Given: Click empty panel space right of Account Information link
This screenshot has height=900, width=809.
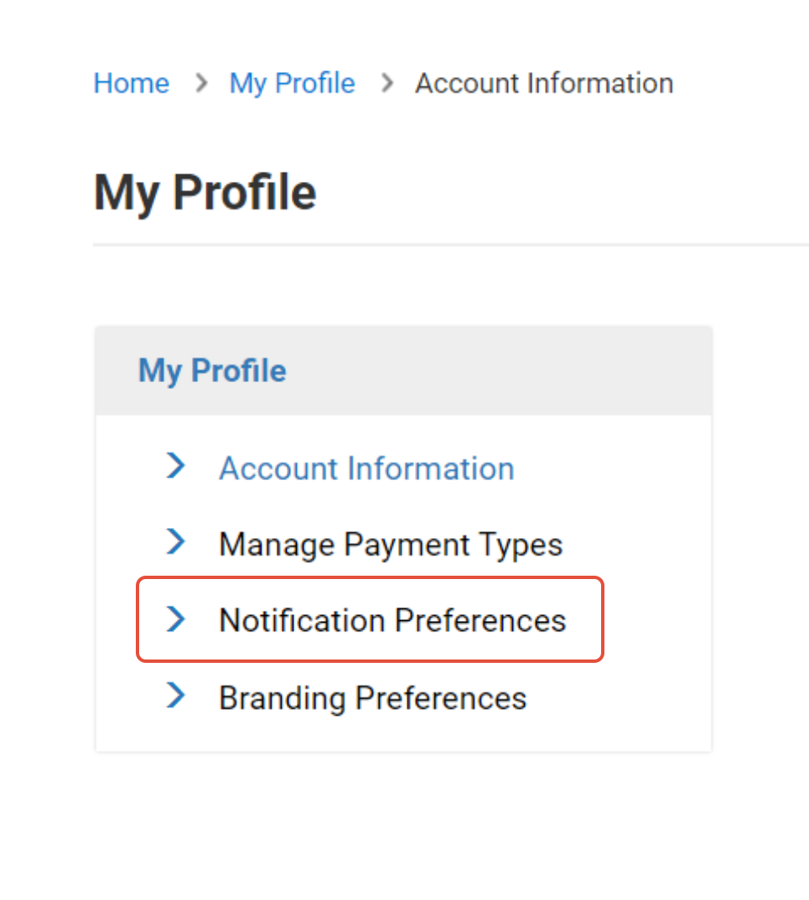Looking at the screenshot, I should 613,468.
